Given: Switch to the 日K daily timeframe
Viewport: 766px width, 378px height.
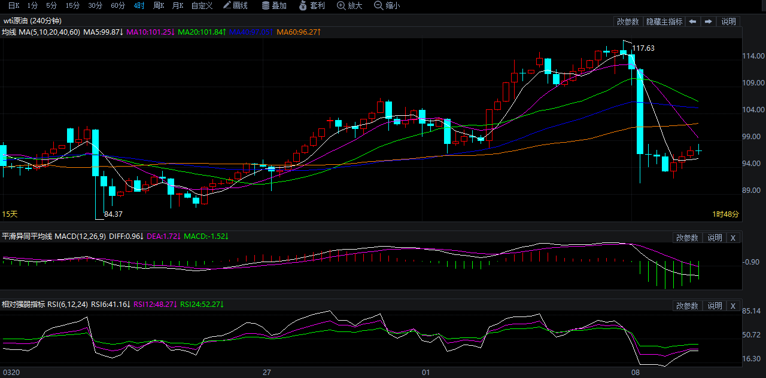Looking at the screenshot, I should (x=14, y=5).
